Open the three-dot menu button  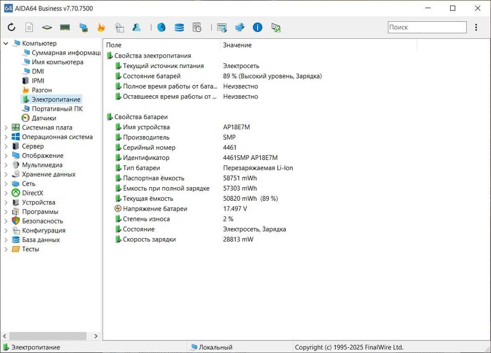(x=476, y=28)
